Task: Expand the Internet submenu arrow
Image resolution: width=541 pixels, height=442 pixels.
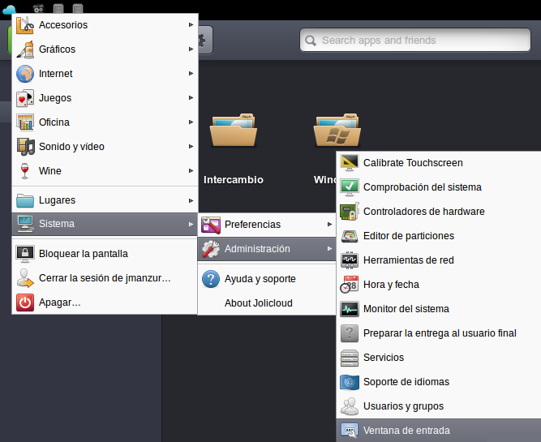Action: tap(191, 74)
